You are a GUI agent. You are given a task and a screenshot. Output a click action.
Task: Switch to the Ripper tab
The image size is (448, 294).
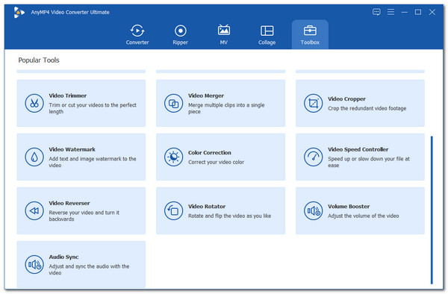[180, 34]
